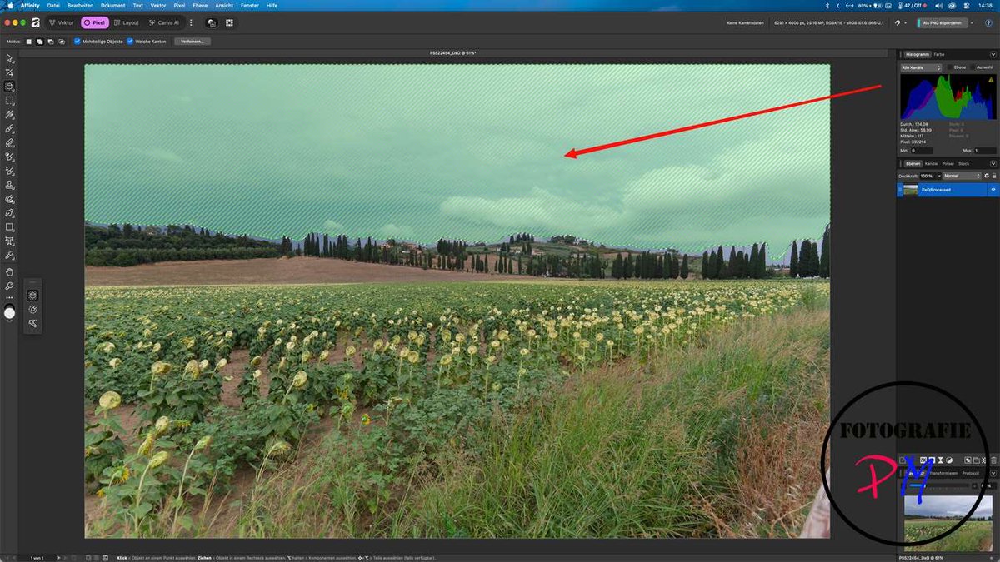Viewport: 1000px width, 562px height.
Task: Switch to Vektor studio
Action: coord(61,22)
